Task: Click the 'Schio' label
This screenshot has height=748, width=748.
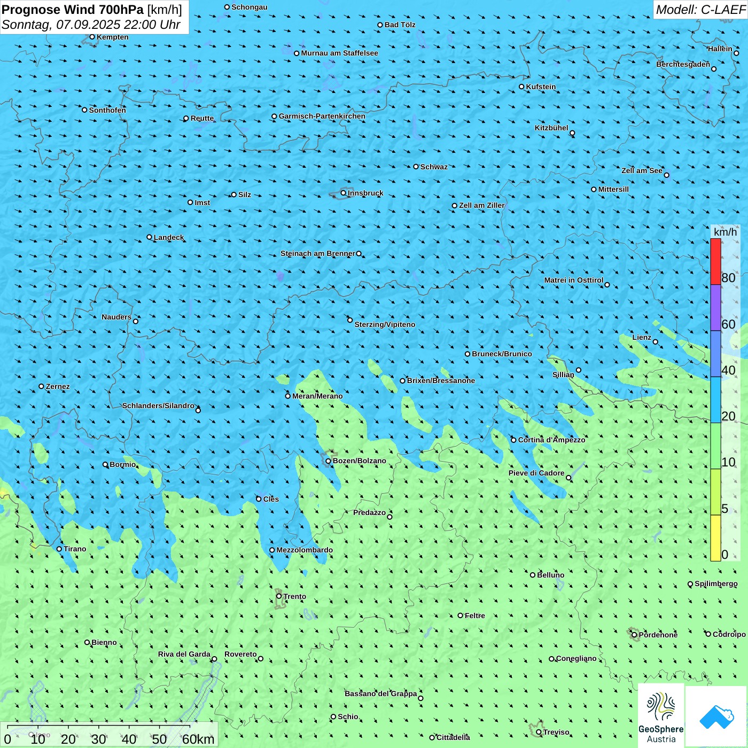Action: [x=348, y=716]
